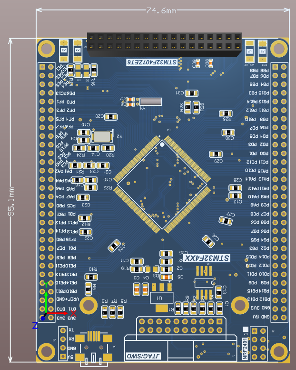Select resistor R5
Screen dimensions: 296x370
pos(89,288)
